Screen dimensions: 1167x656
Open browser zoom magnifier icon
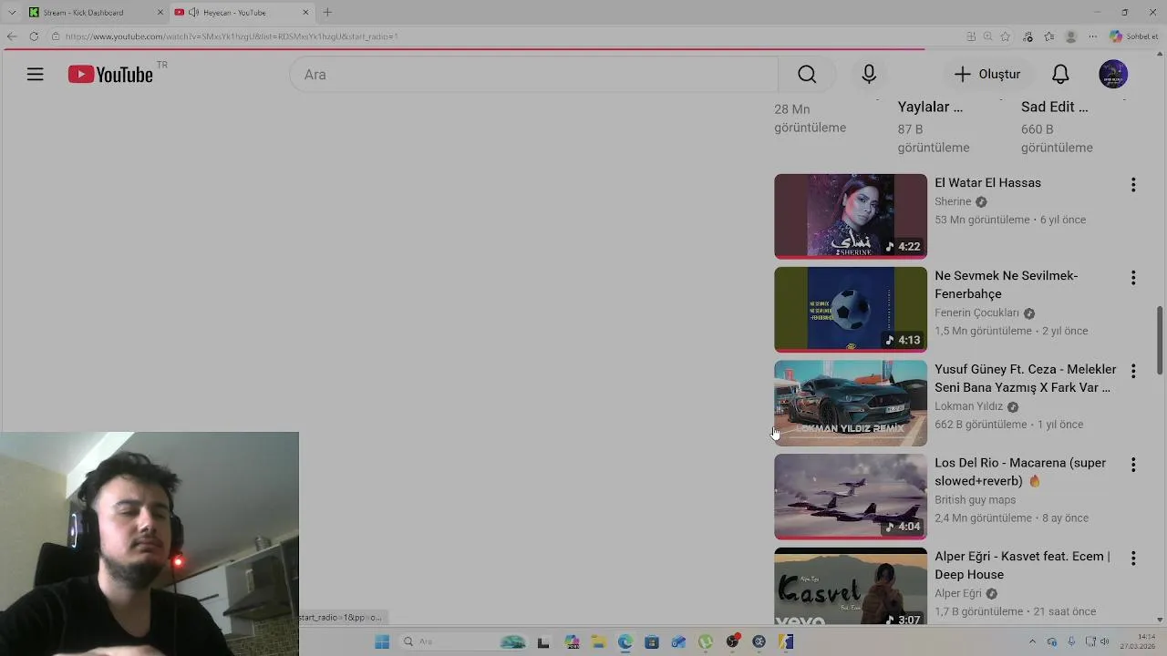click(x=987, y=36)
